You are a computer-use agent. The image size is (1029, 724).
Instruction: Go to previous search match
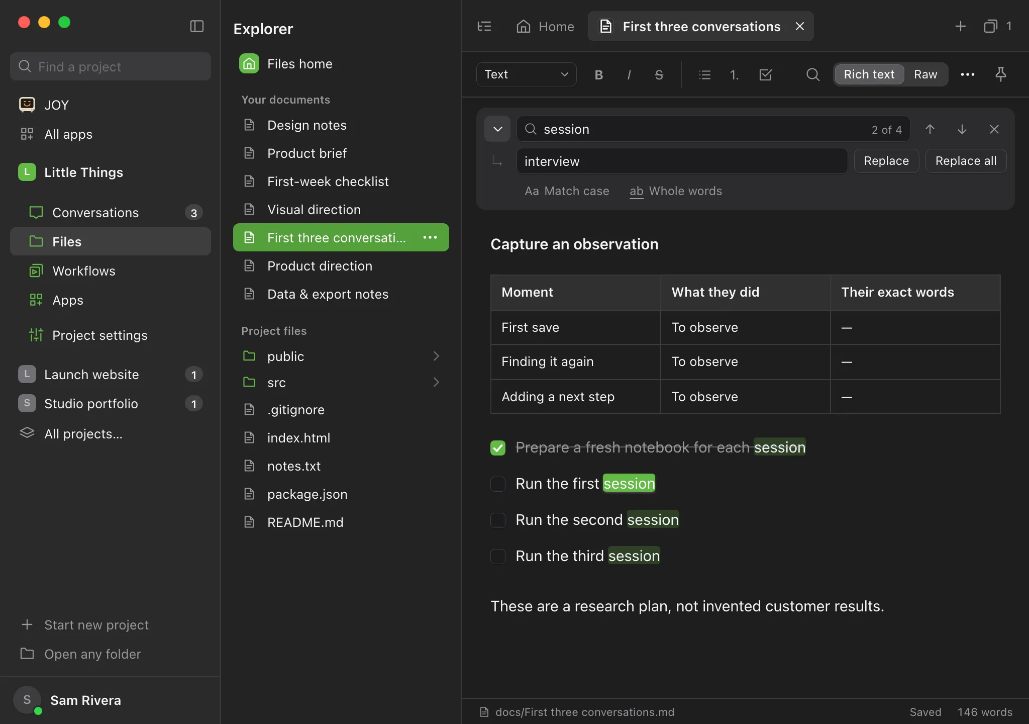coord(930,129)
